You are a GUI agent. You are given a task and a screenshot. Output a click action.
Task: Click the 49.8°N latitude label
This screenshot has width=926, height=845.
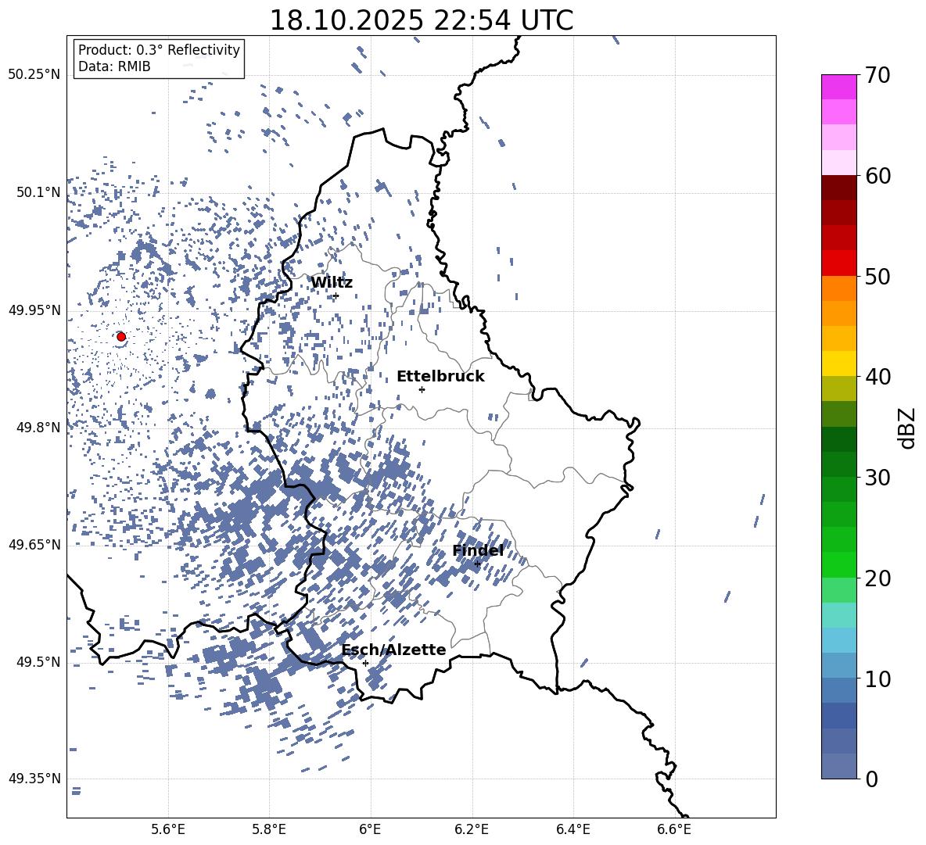[38, 428]
